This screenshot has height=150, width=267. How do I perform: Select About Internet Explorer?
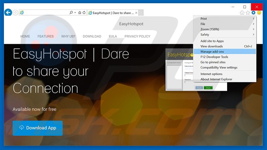[225, 79]
